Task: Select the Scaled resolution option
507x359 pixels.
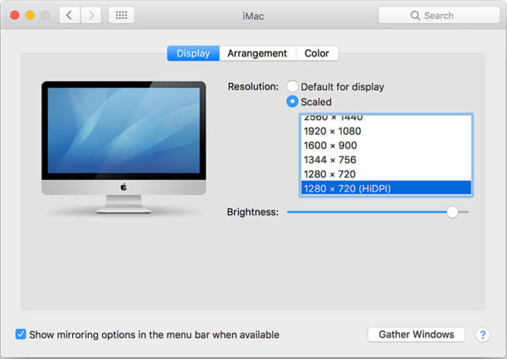Action: coord(293,102)
